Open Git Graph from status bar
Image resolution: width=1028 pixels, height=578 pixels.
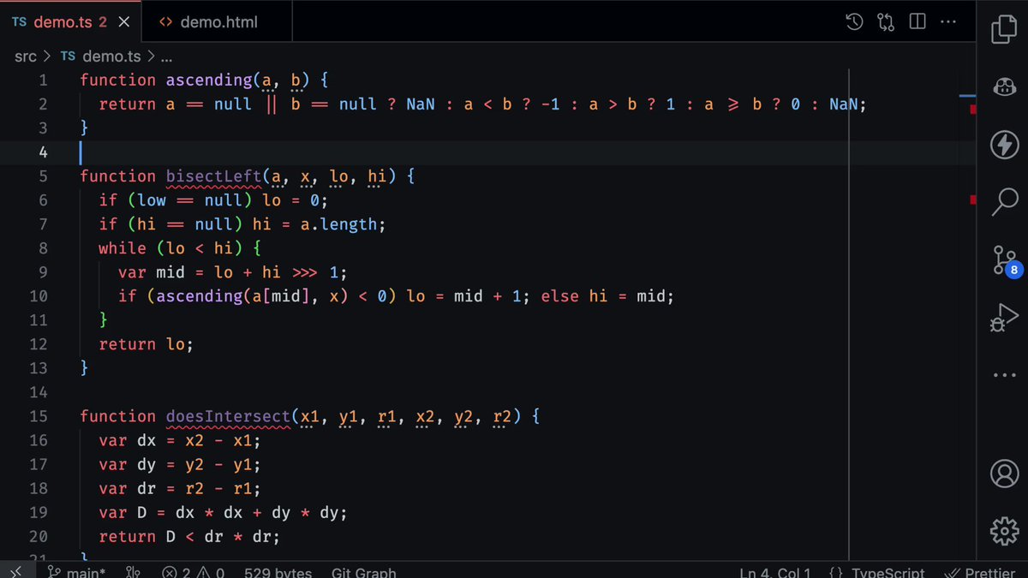364,572
